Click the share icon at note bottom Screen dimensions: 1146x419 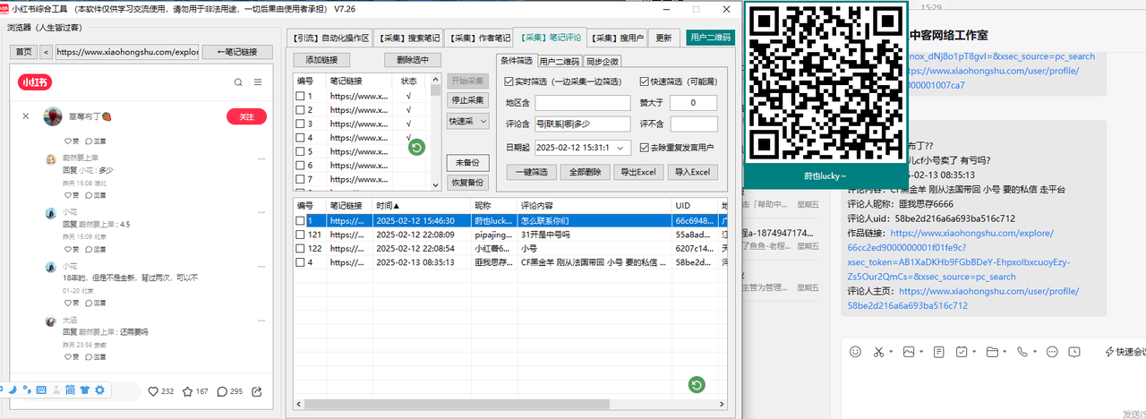point(258,391)
